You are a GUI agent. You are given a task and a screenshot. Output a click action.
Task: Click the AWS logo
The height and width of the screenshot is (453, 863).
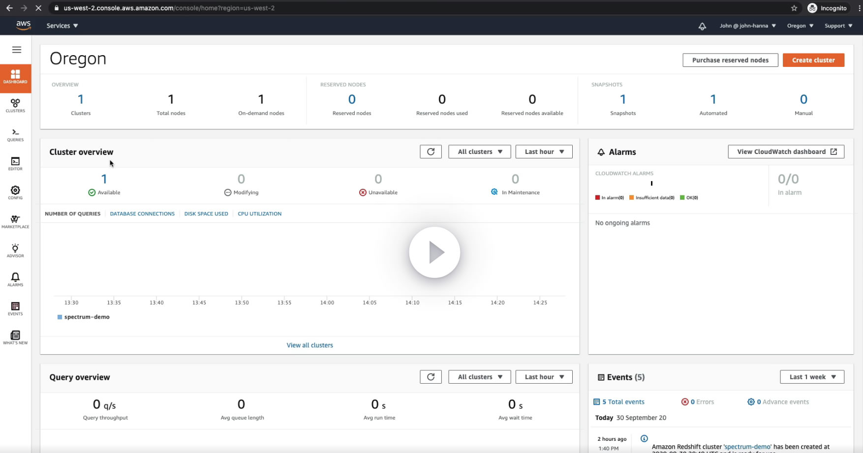(23, 26)
